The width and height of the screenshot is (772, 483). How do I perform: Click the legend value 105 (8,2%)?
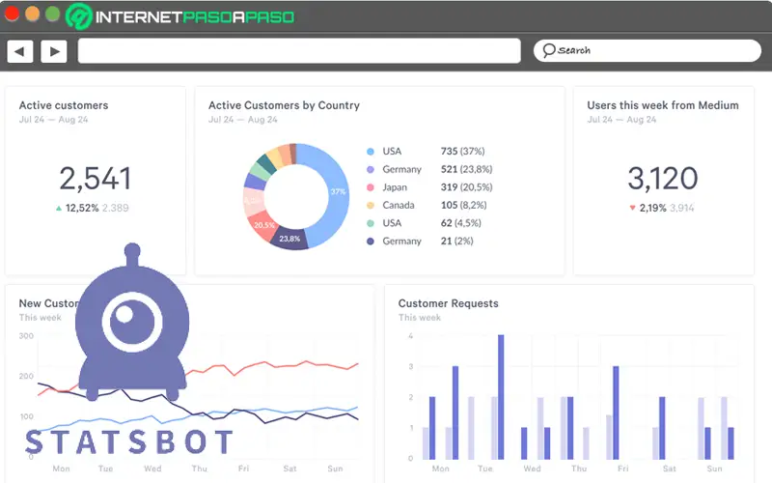[x=464, y=205]
